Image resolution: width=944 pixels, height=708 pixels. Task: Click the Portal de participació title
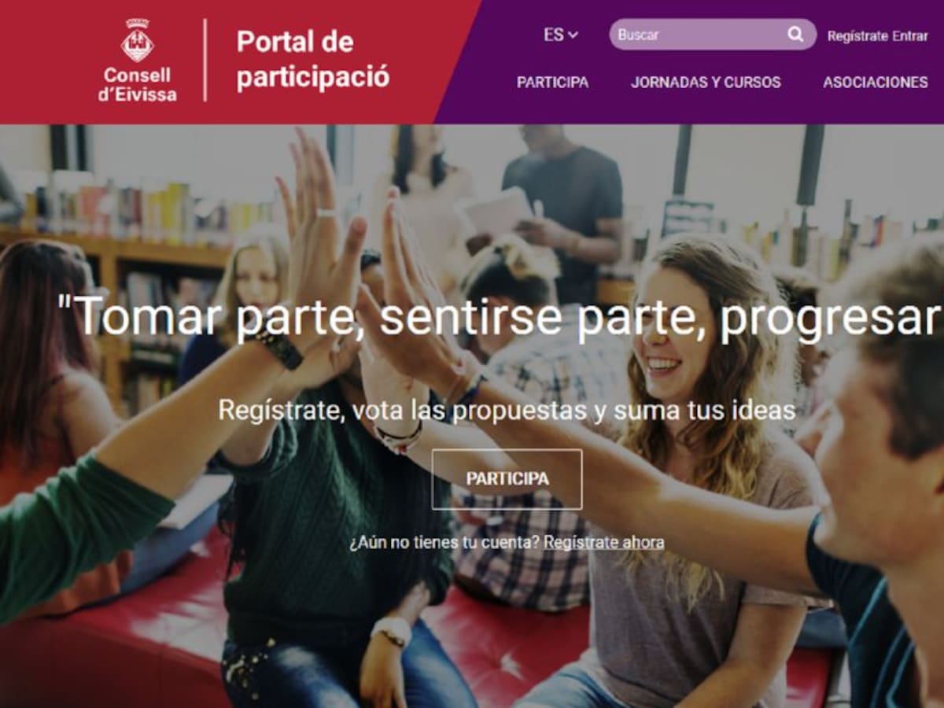point(313,60)
